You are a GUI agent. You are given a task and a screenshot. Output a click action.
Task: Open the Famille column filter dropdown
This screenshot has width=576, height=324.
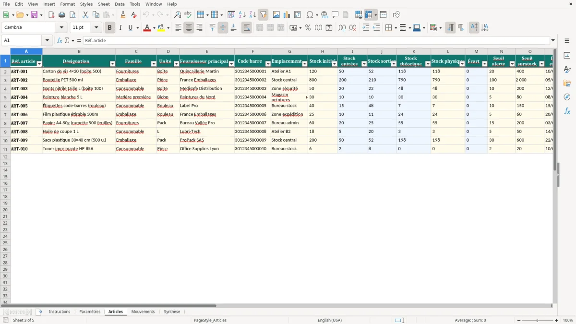[x=154, y=64]
